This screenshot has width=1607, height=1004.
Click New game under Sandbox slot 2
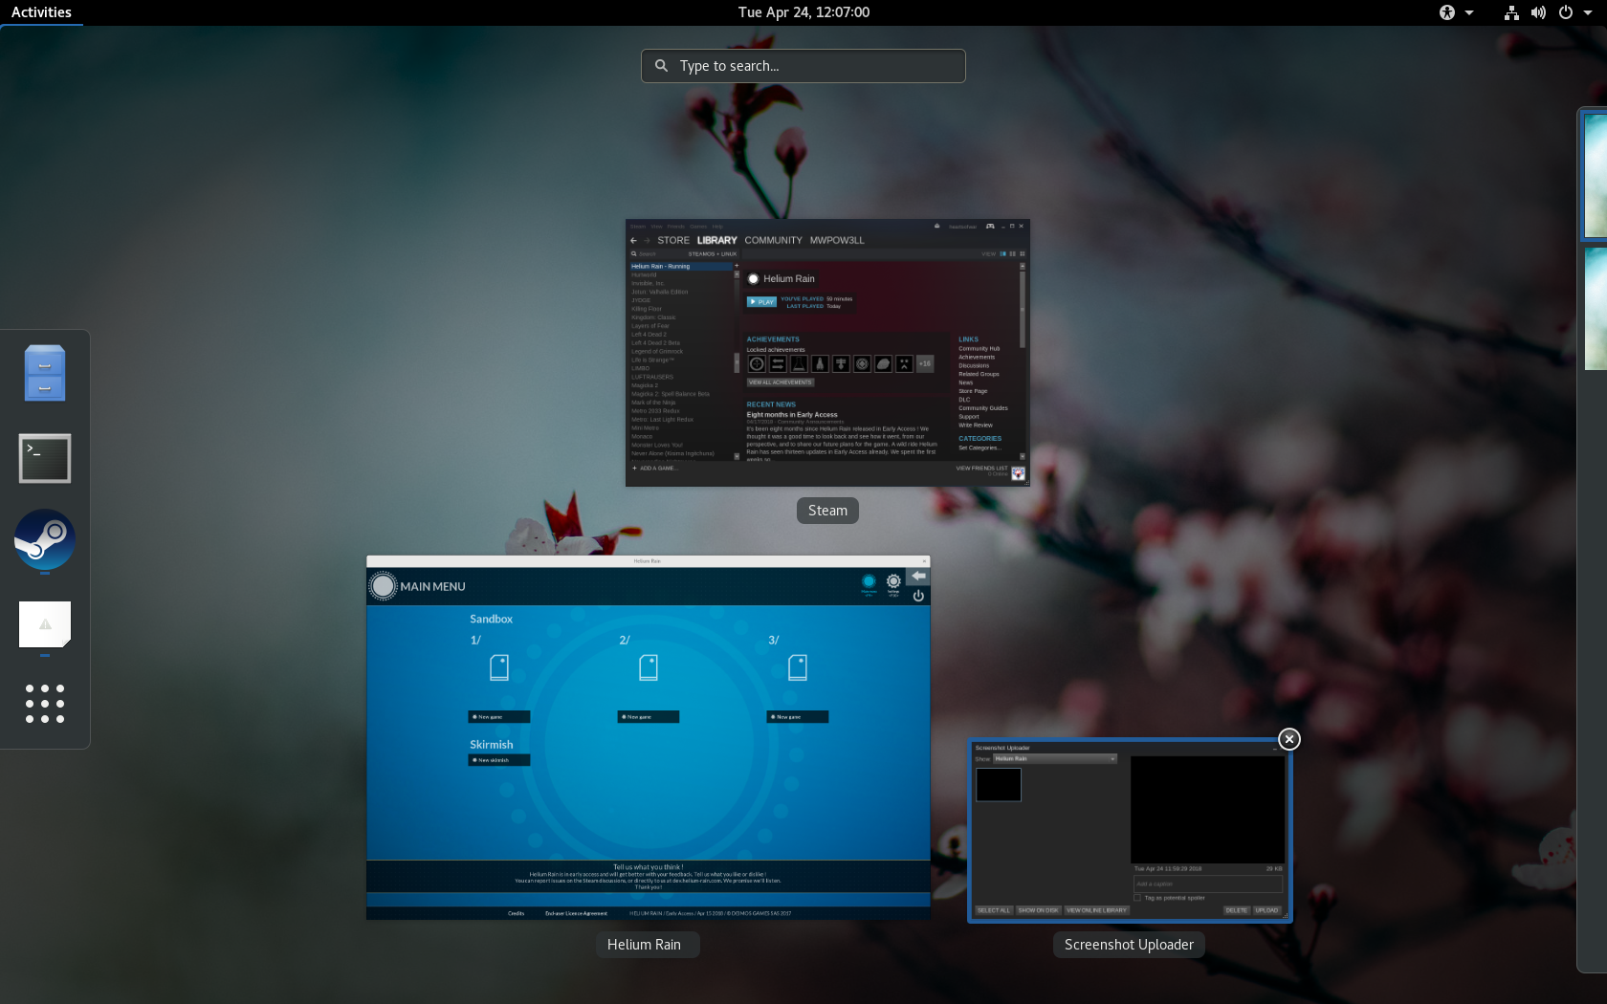649,717
